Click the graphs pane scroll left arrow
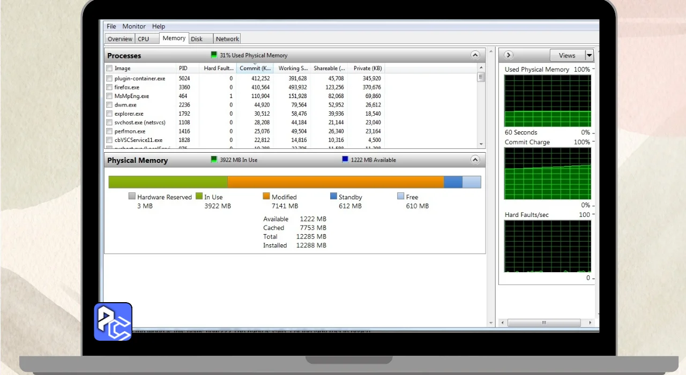Image resolution: width=686 pixels, height=375 pixels. (x=502, y=323)
